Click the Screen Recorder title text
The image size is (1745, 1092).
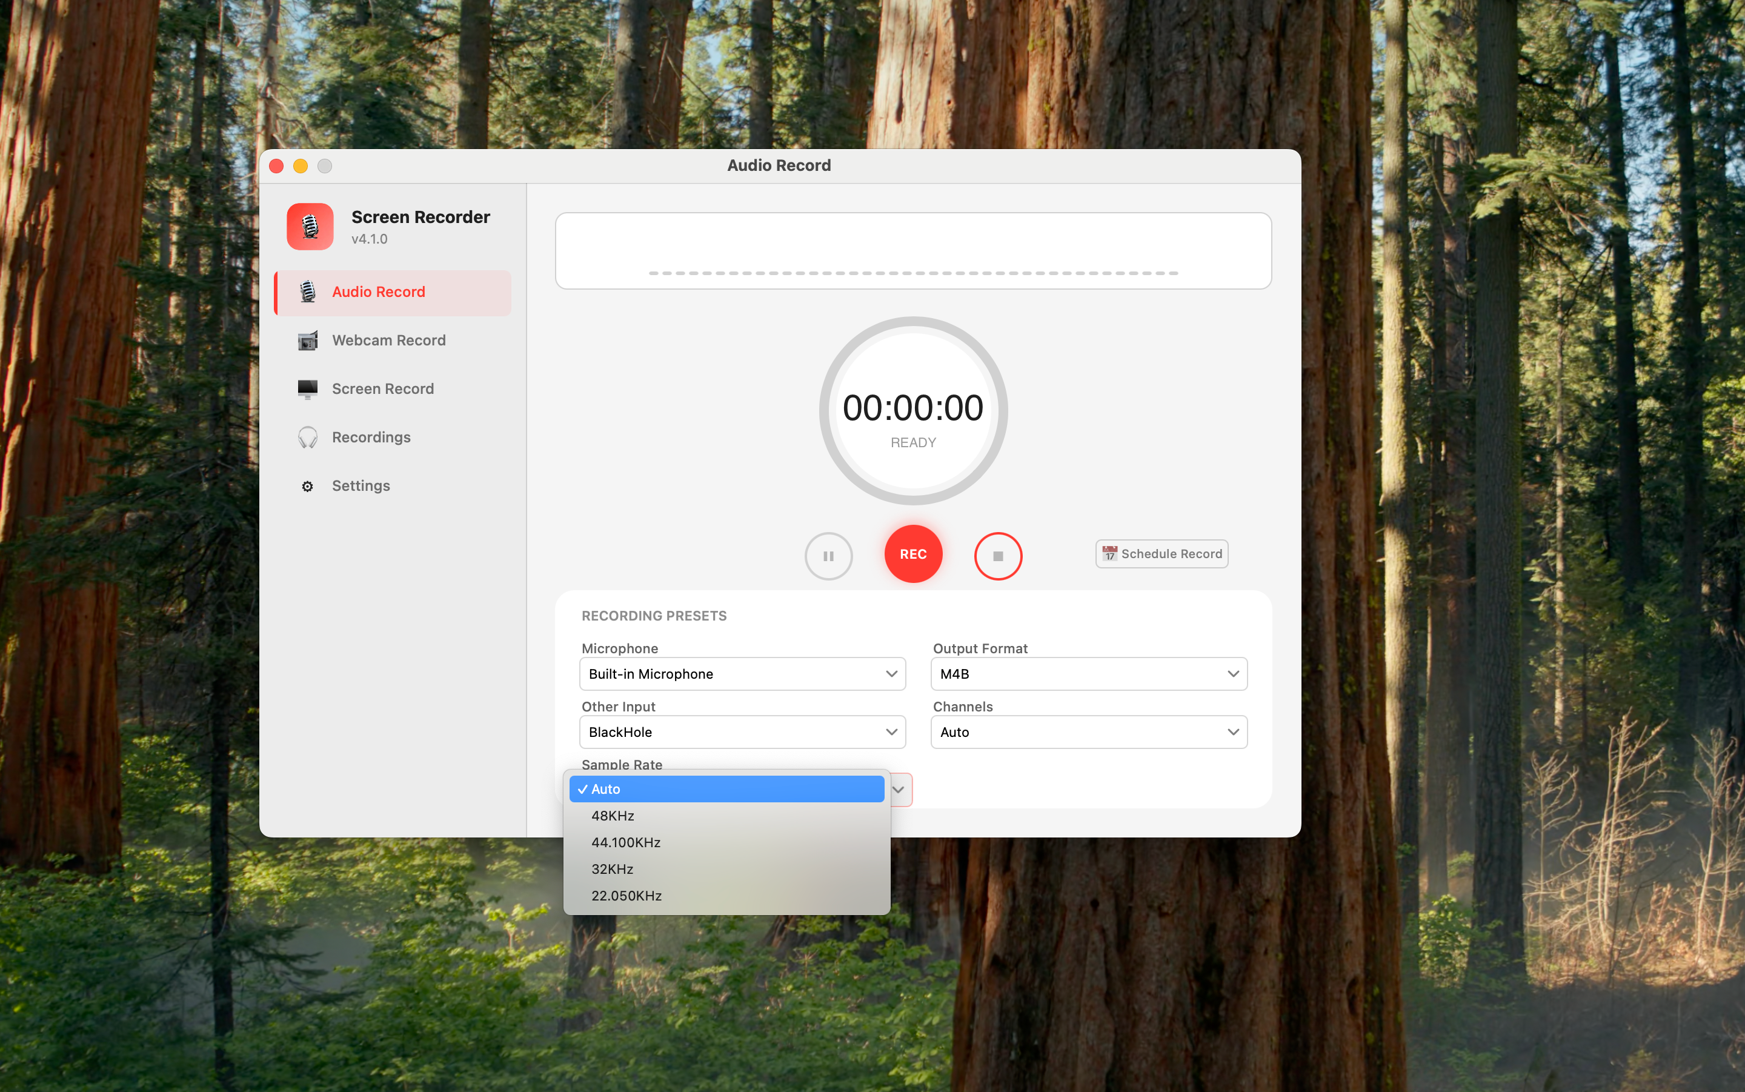421,217
